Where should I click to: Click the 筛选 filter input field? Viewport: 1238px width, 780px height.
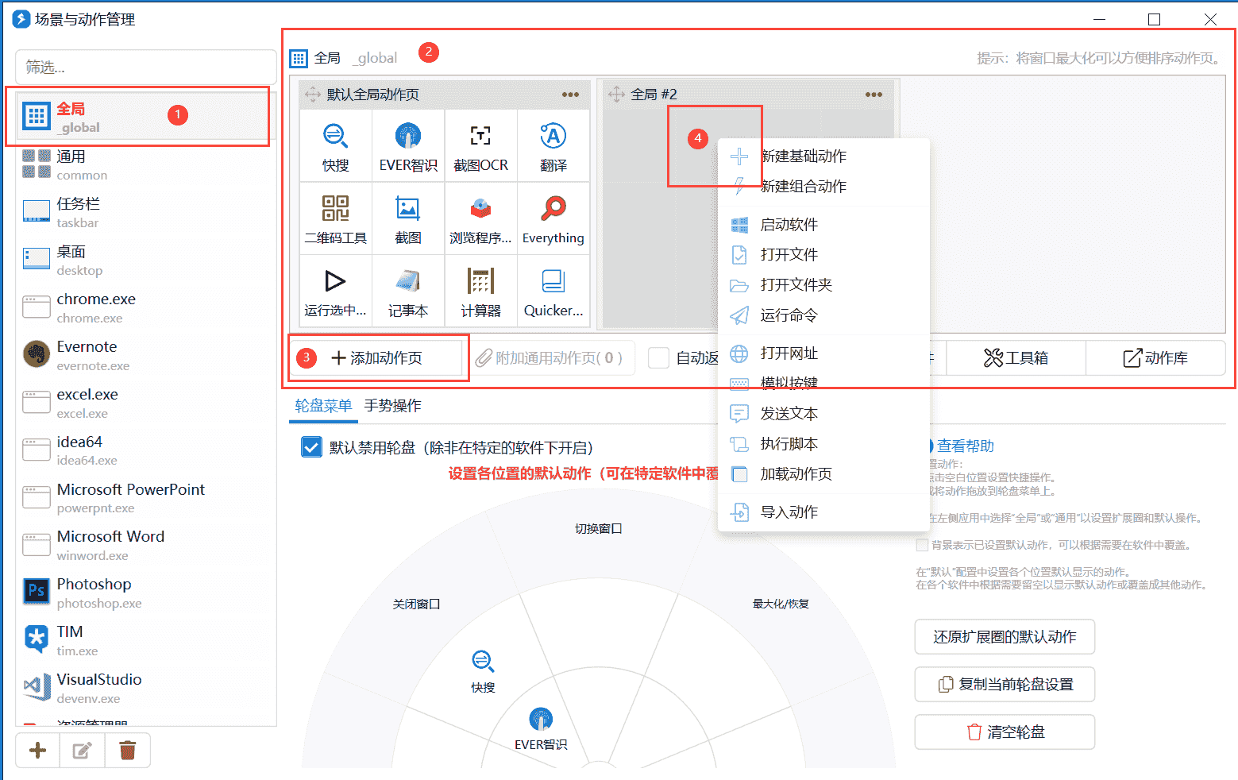coord(146,68)
